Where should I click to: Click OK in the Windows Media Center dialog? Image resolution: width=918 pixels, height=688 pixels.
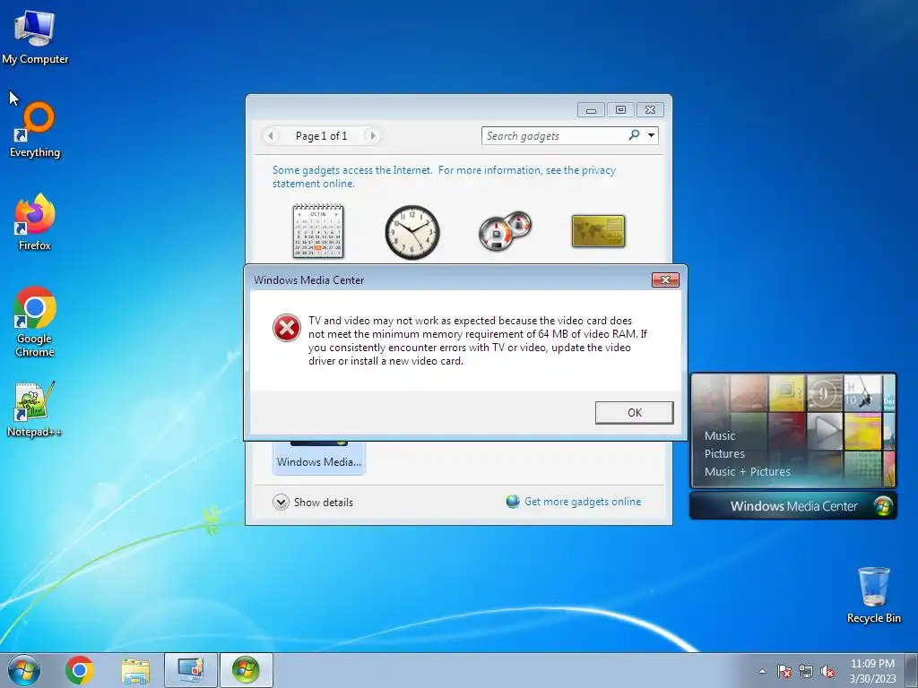pyautogui.click(x=634, y=412)
